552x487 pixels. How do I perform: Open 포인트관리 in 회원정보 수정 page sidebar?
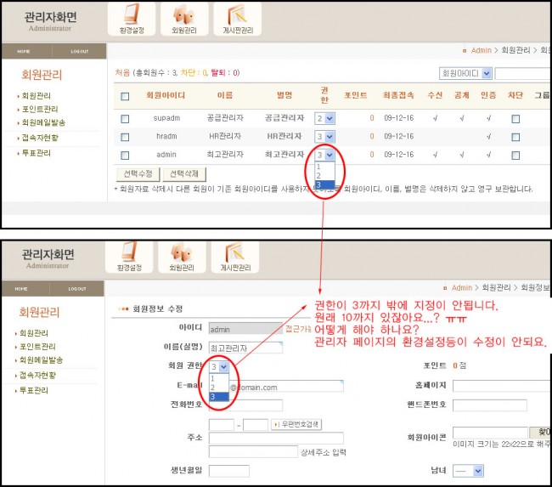[37, 347]
